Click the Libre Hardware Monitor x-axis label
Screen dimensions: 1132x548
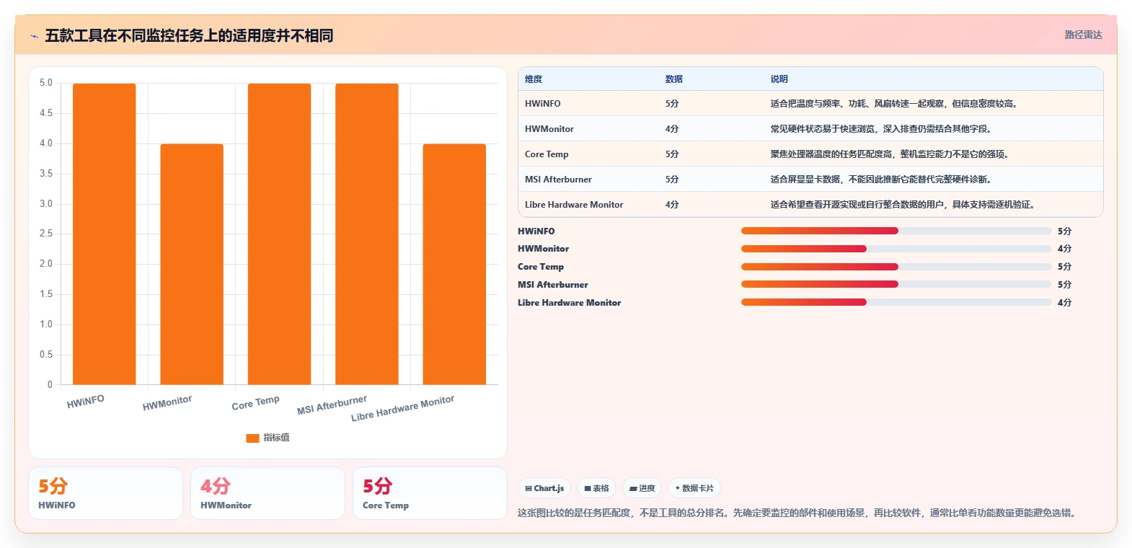[x=402, y=408]
